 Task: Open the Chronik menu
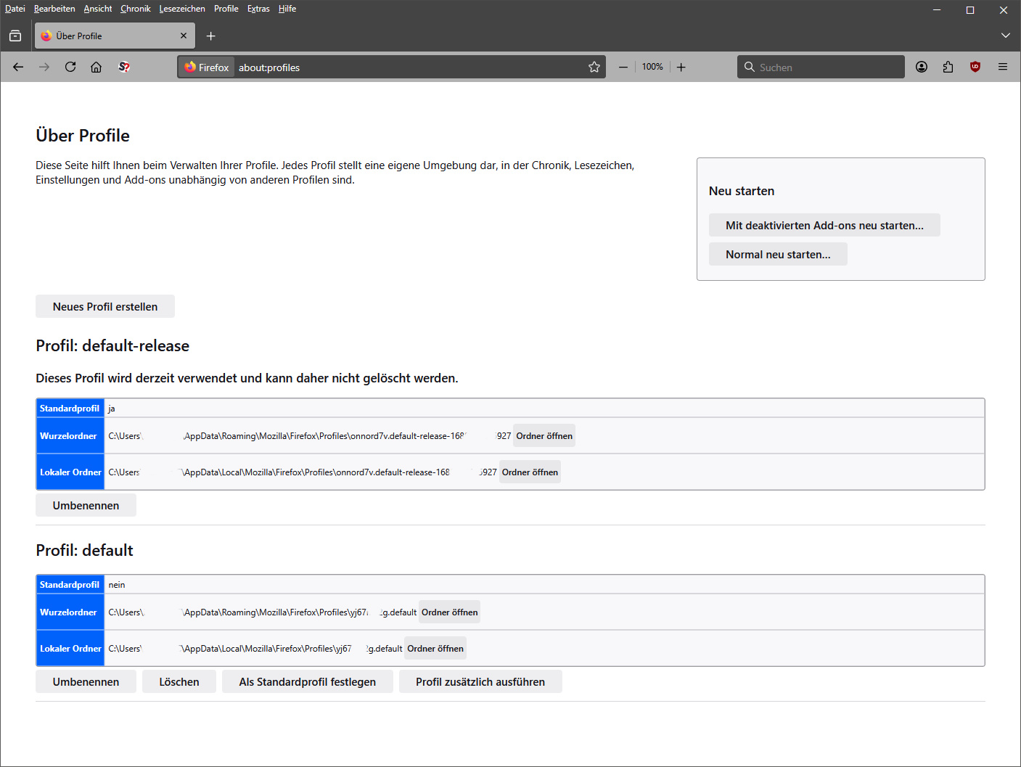[136, 9]
